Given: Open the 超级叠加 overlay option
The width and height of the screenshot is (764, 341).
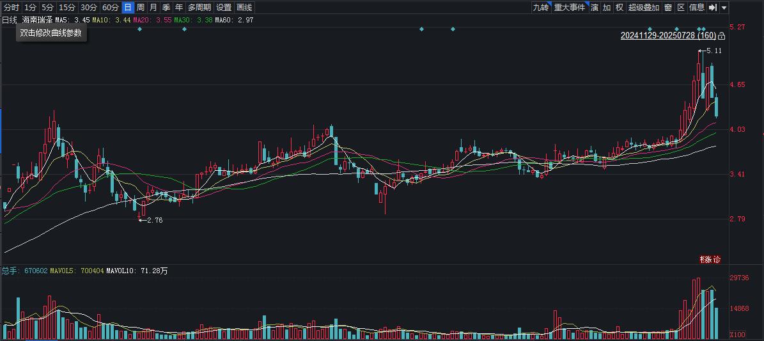Looking at the screenshot, I should tap(644, 7).
